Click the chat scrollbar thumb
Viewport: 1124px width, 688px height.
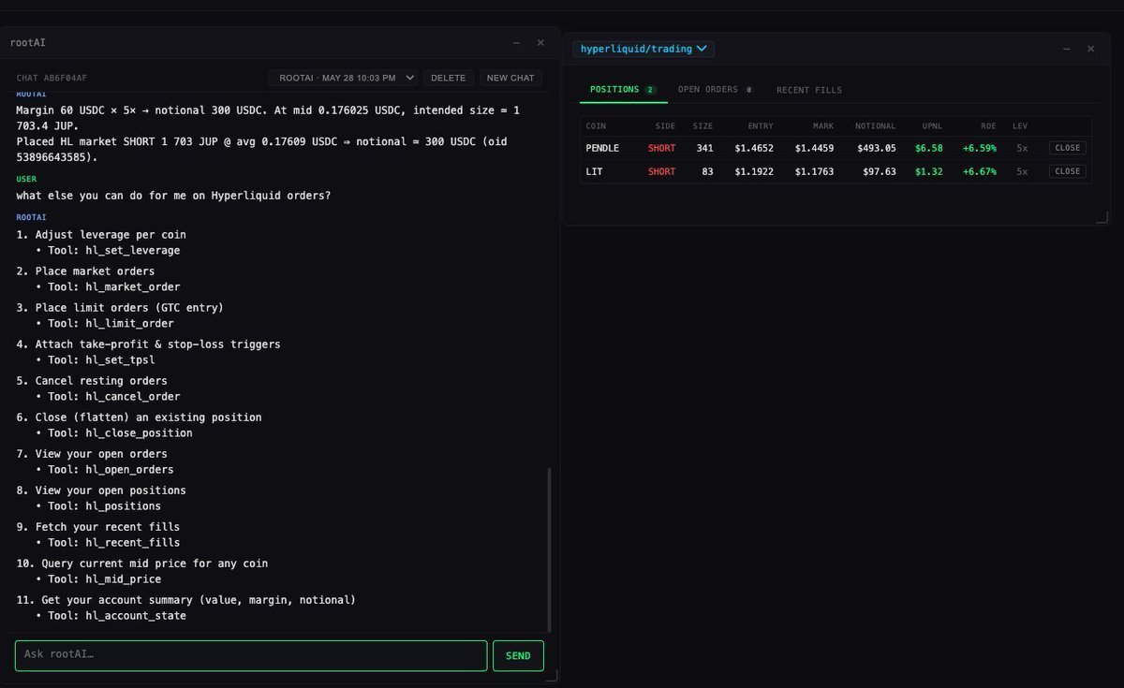click(x=549, y=549)
